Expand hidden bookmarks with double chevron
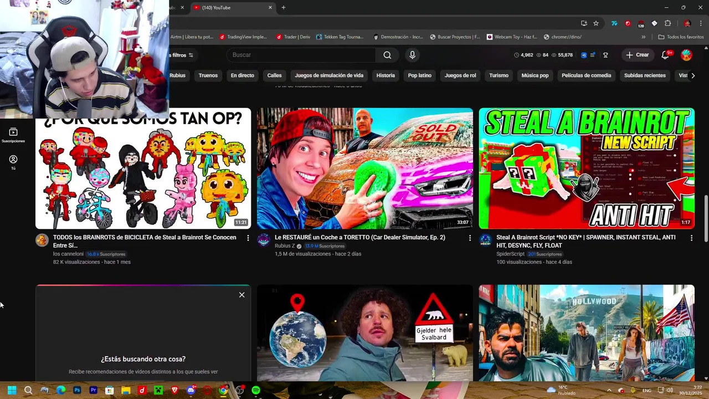Screen dimensions: 709x399 point(643,37)
